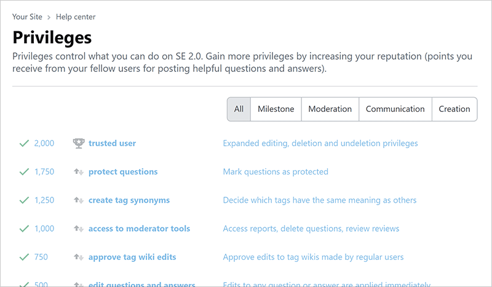Click the vote arrows icon beside protect questions
Image resolution: width=492 pixels, height=287 pixels.
78,172
